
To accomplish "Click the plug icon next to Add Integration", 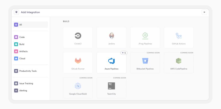I will click(x=16, y=12).
